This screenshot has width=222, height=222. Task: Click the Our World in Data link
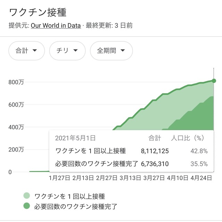(55, 25)
